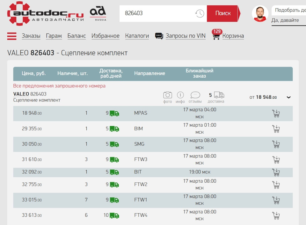Screen dimensions: 306x225
Task: Add the BIM offer to cart
Action: [x=276, y=129]
